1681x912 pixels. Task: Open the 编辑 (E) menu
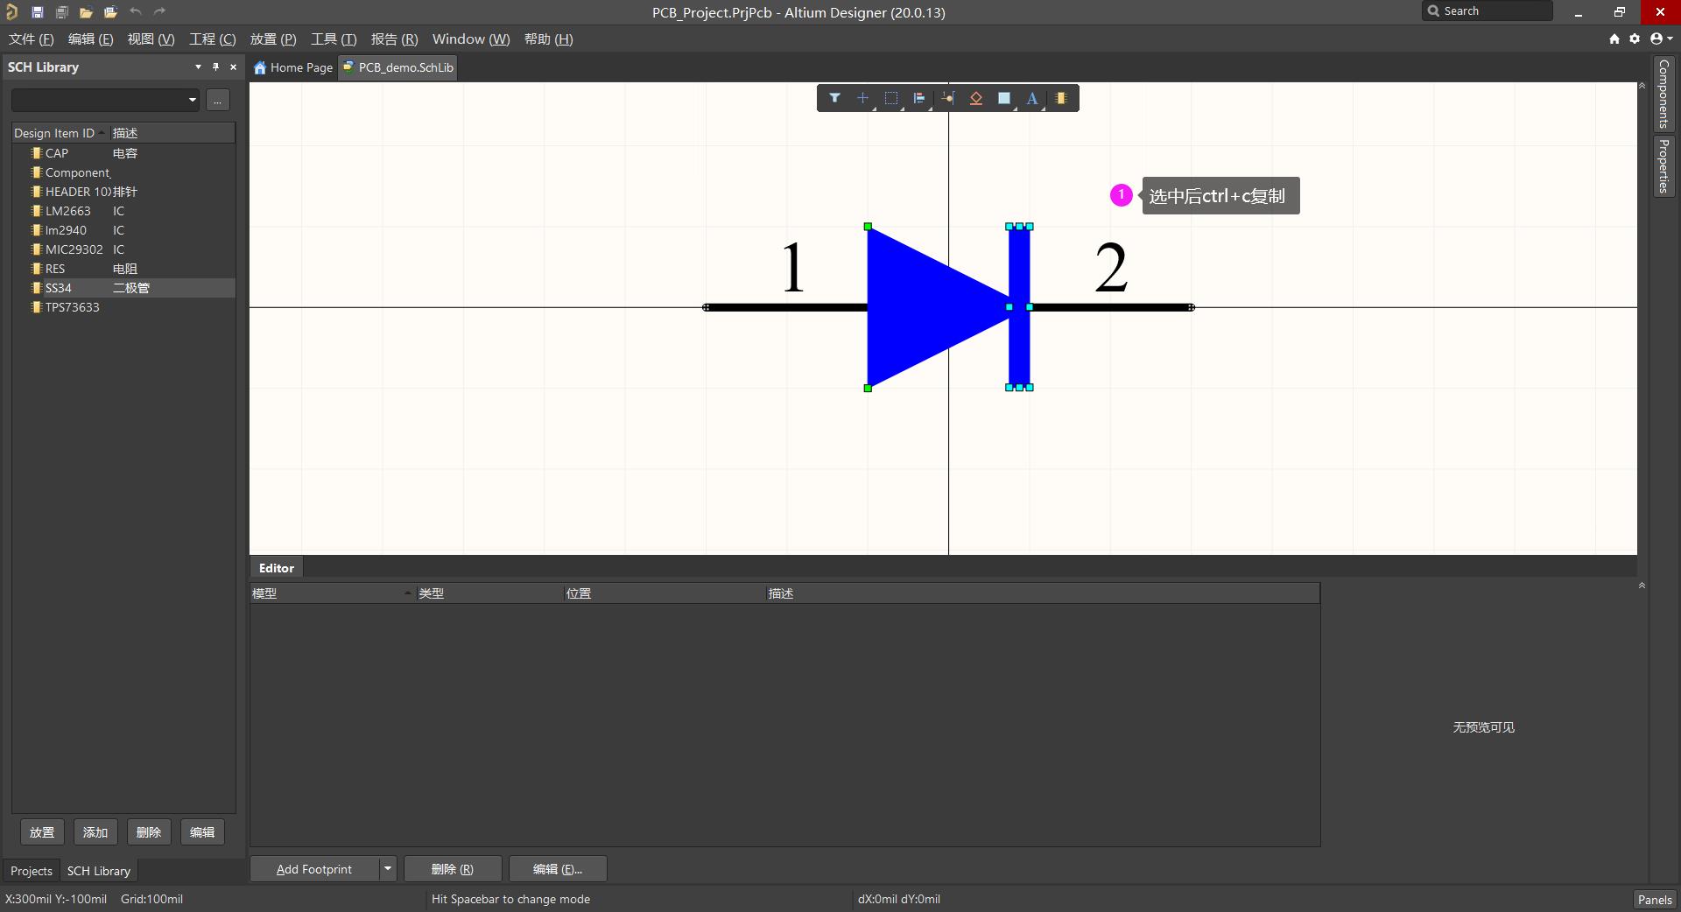point(90,39)
